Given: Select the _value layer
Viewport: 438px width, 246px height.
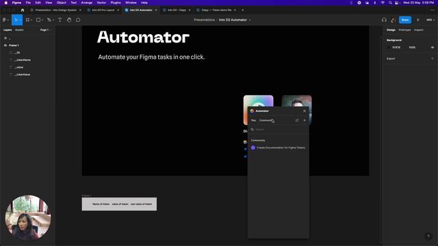Looking at the screenshot, I should point(18,67).
